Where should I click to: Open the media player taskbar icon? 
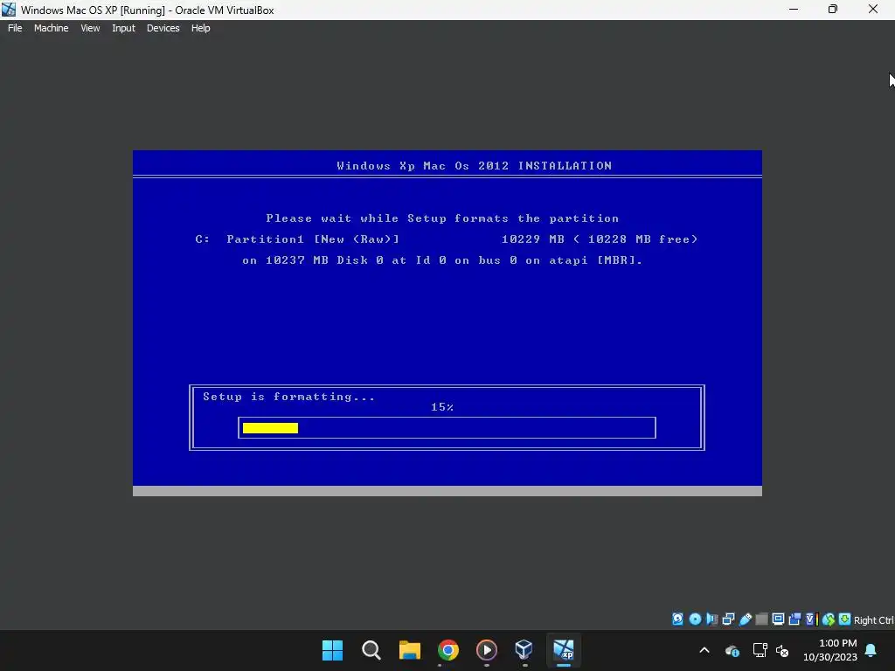pos(486,650)
